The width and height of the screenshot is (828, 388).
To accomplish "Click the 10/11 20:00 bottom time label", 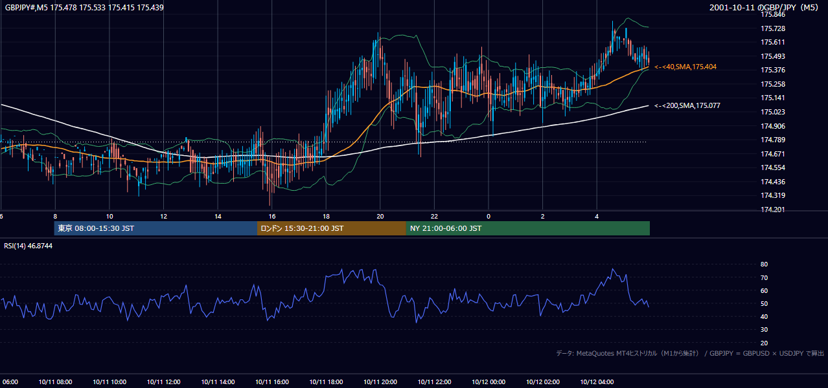I will click(380, 382).
